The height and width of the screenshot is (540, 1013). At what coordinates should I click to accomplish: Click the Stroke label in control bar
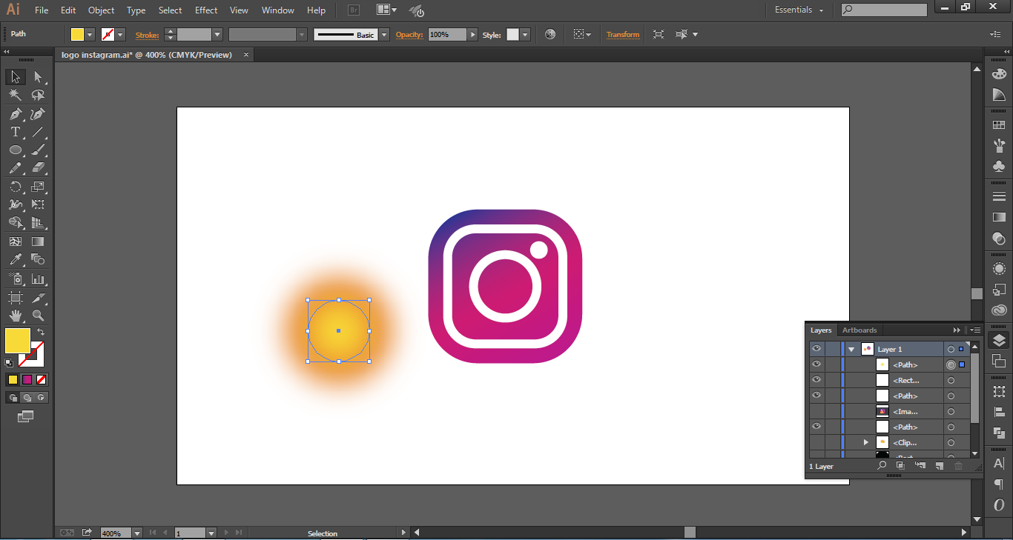[x=147, y=35]
